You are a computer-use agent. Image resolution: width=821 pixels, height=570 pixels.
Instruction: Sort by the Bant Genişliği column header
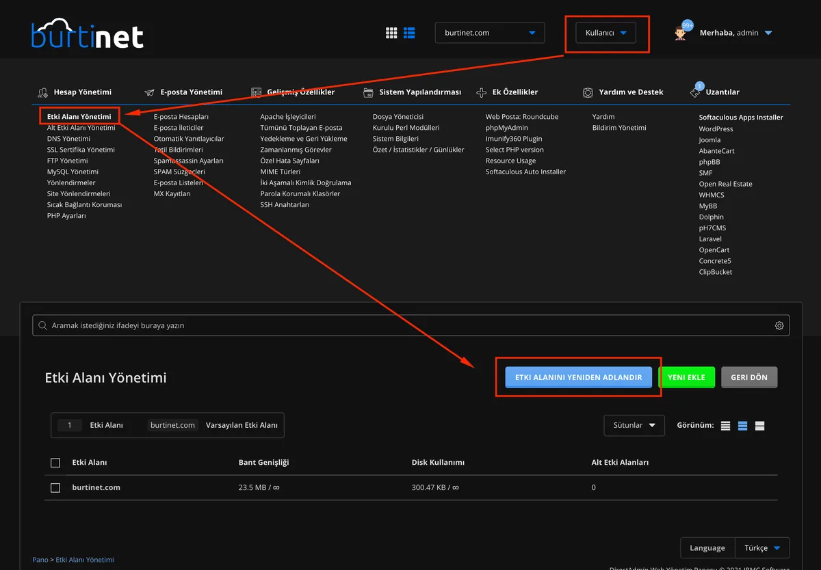(x=263, y=463)
